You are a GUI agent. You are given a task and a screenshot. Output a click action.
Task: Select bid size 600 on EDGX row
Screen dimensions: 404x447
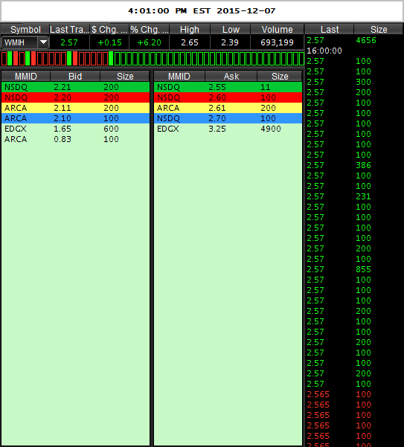pos(111,129)
